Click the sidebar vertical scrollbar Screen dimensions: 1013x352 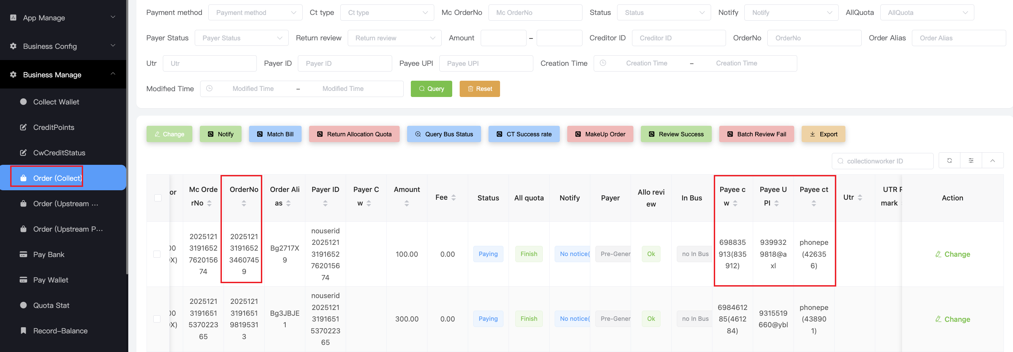(x=127, y=138)
